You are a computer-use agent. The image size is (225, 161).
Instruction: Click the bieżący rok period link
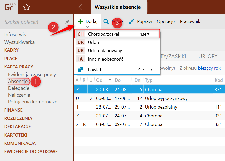[209, 68]
